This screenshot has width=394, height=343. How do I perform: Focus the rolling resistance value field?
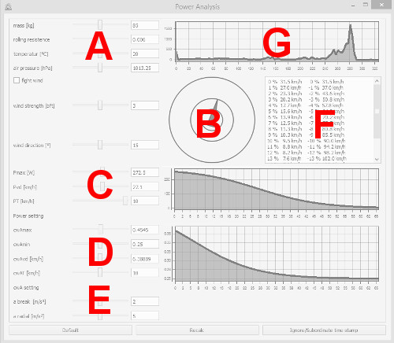145,39
